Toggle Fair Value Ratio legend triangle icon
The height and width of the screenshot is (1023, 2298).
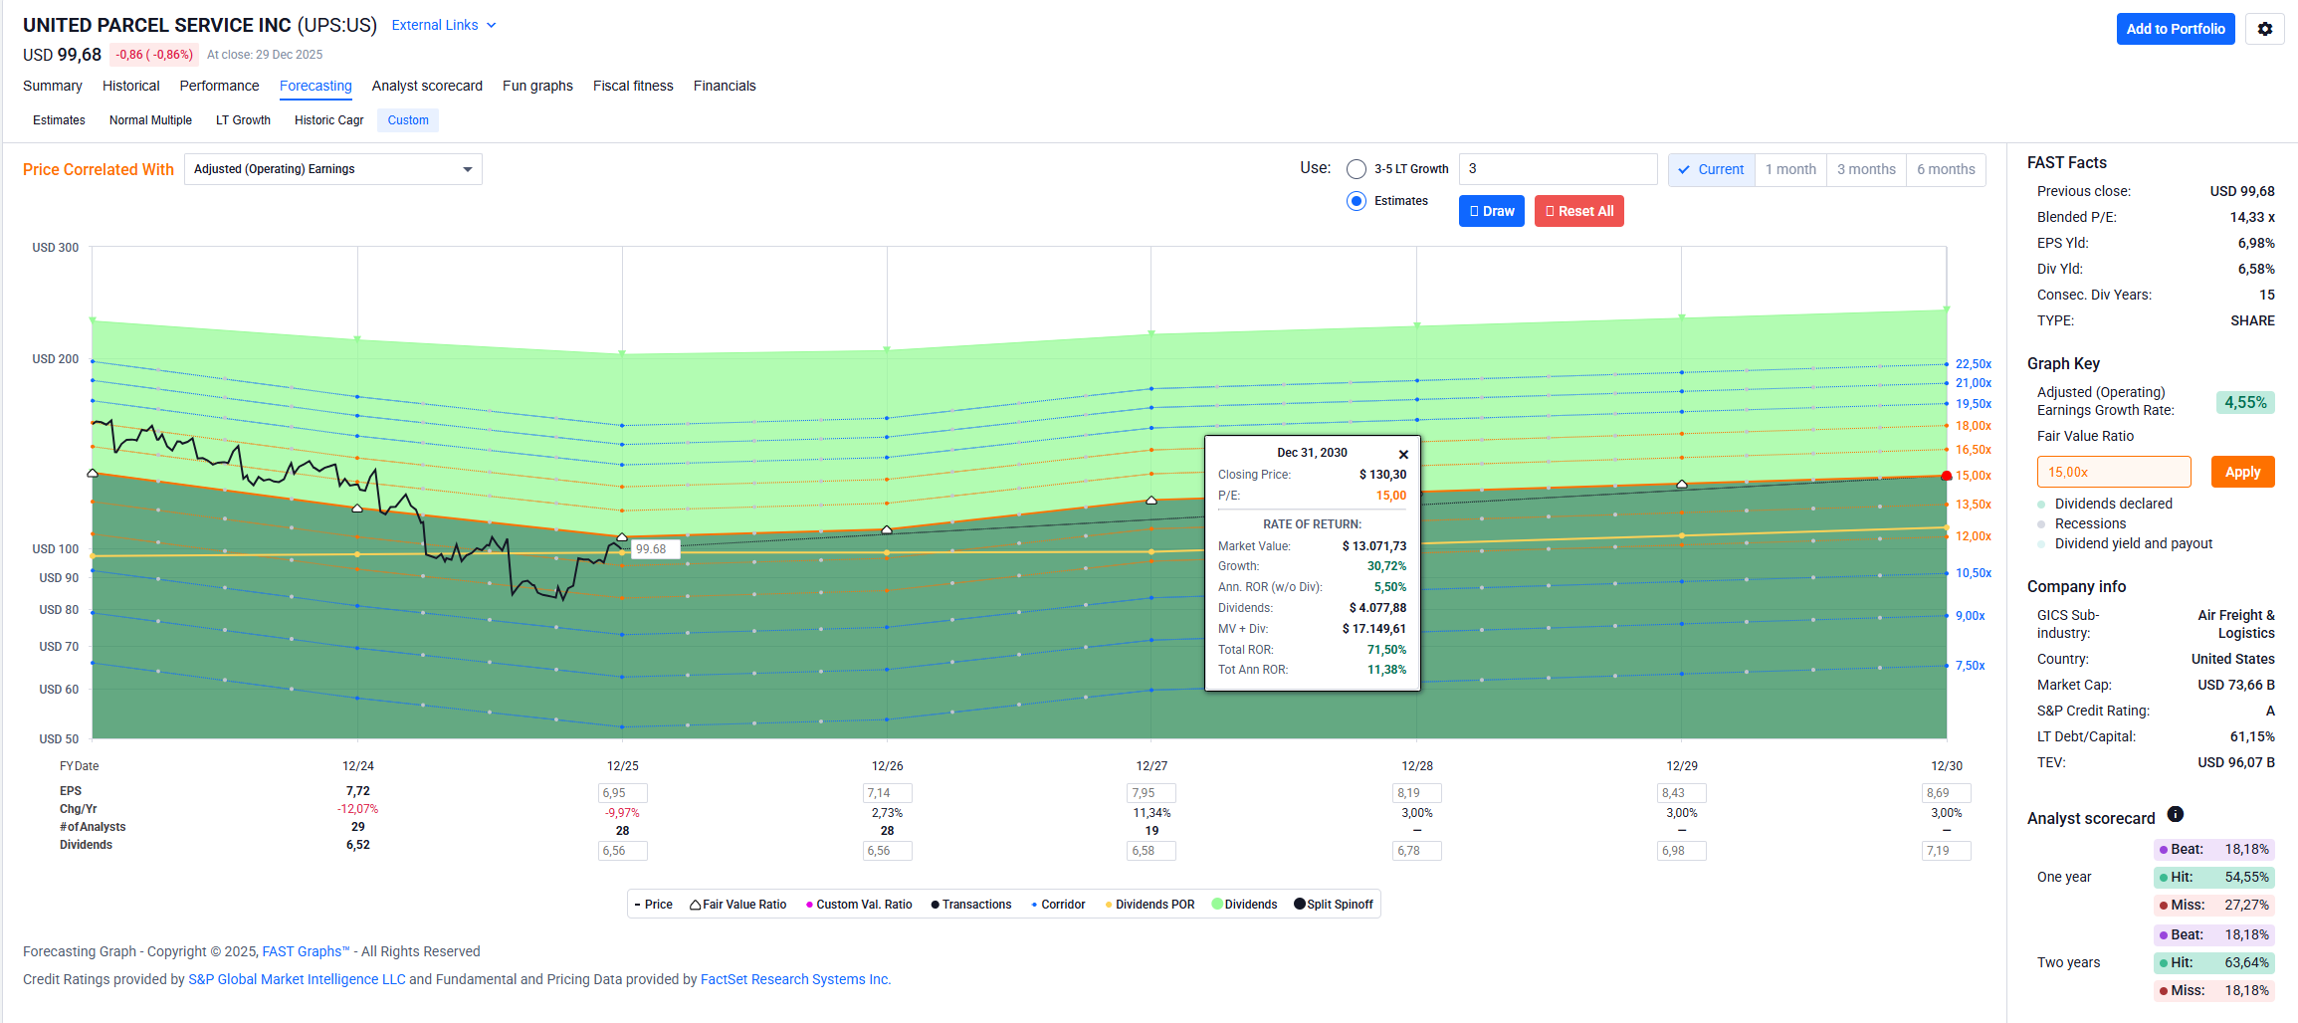pos(696,905)
